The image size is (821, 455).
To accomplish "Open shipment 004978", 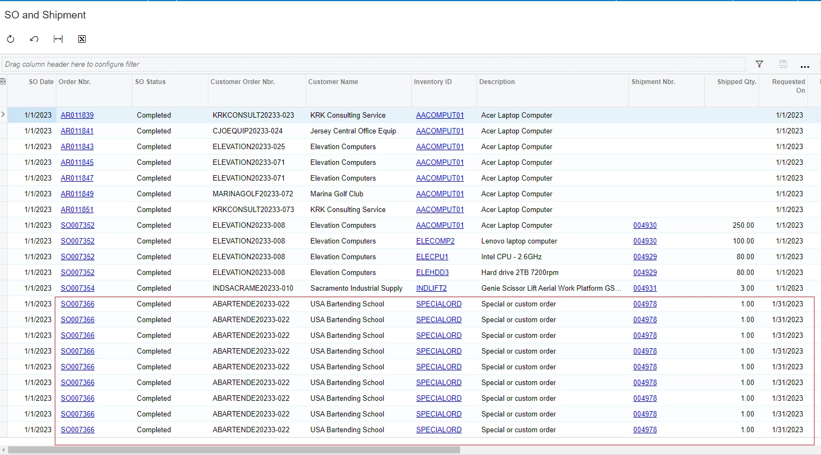I will click(645, 304).
